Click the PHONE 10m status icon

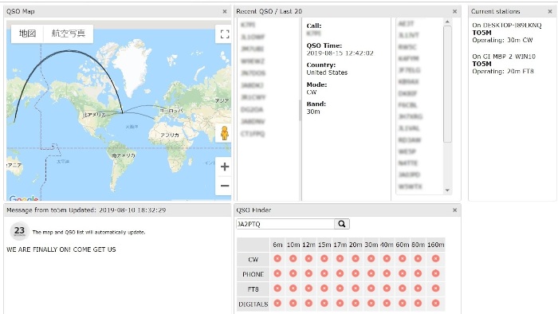pos(293,273)
